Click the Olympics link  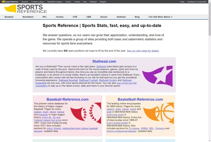[x=160, y=128]
